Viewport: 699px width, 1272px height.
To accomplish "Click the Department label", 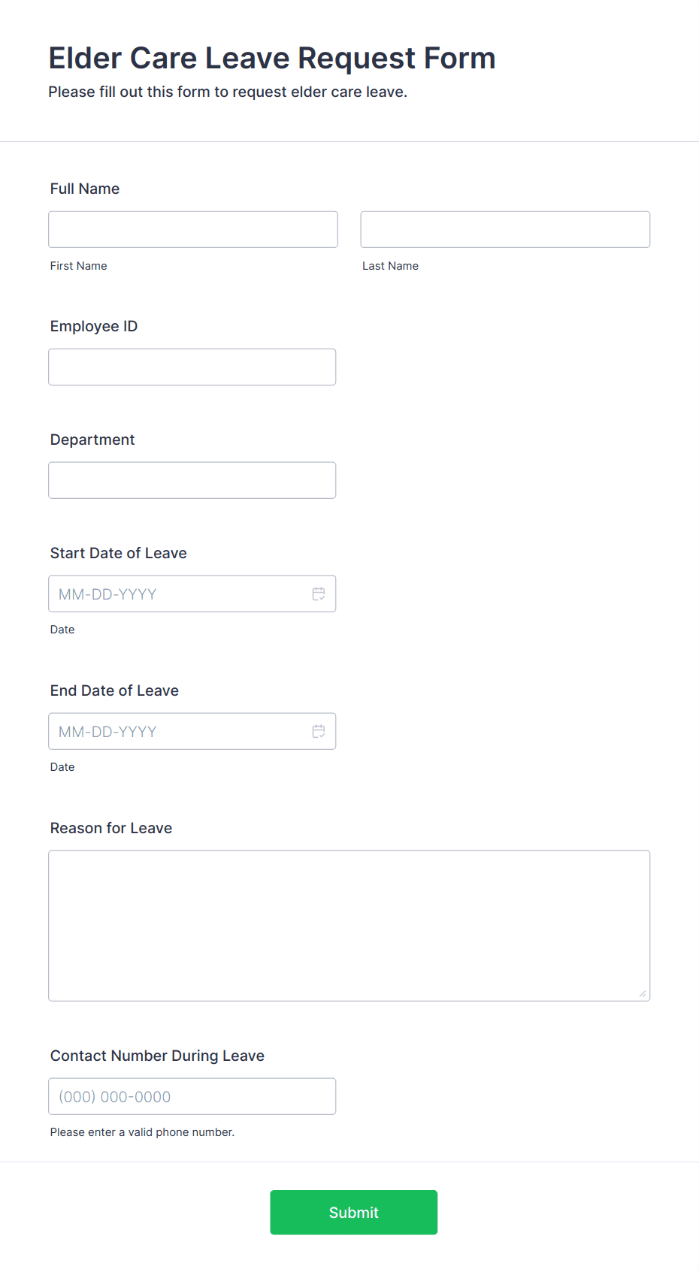I will point(92,440).
